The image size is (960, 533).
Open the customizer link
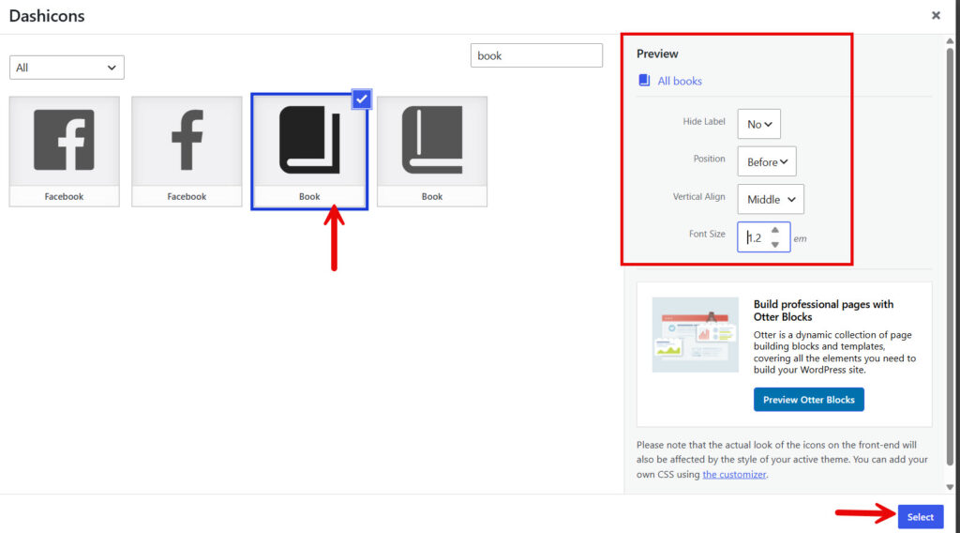pyautogui.click(x=734, y=474)
